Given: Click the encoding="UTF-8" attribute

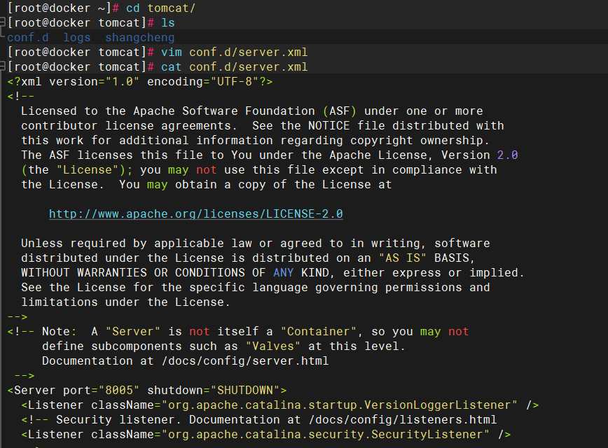Looking at the screenshot, I should point(203,81).
